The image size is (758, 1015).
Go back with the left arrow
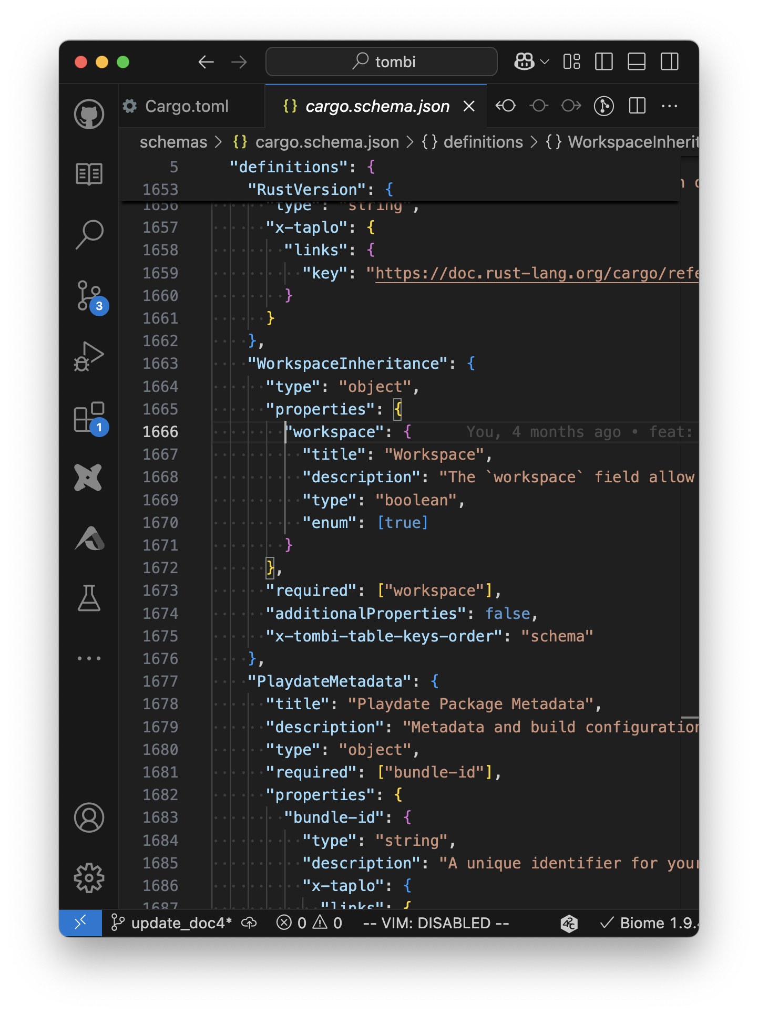pos(206,62)
